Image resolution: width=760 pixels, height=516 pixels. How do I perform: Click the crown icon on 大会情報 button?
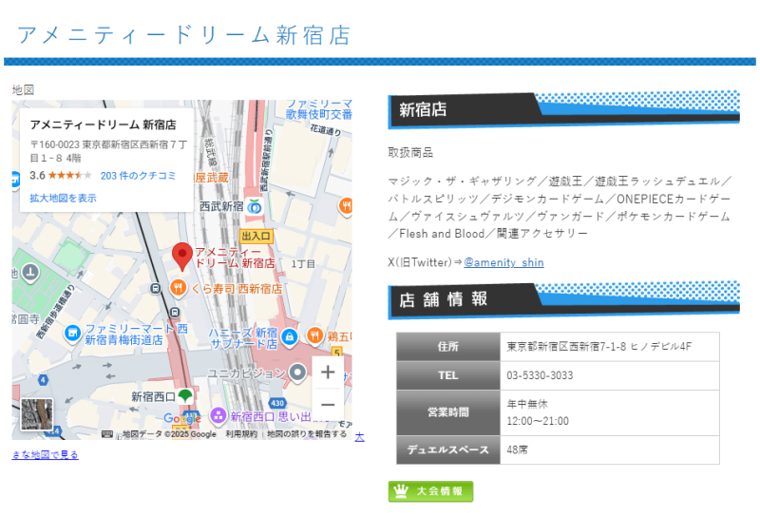[401, 491]
